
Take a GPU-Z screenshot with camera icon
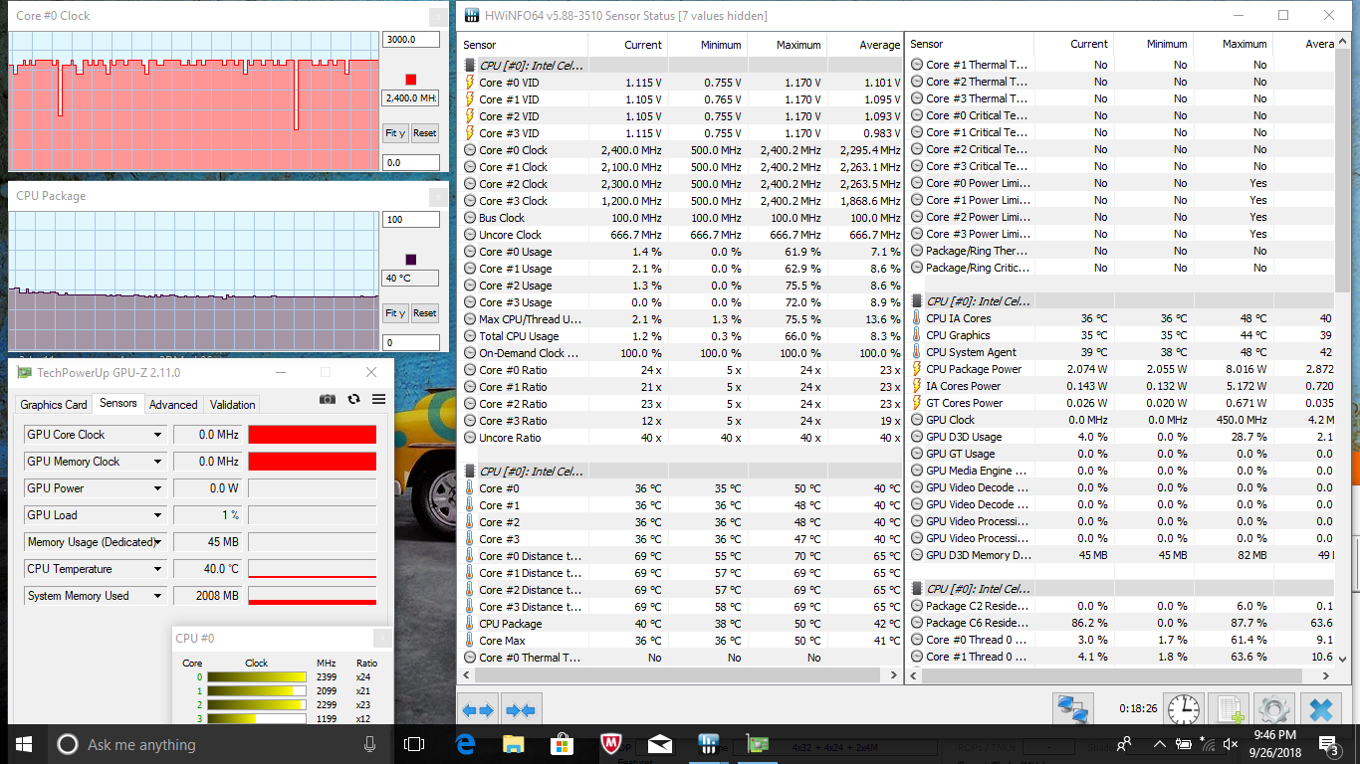coord(327,399)
